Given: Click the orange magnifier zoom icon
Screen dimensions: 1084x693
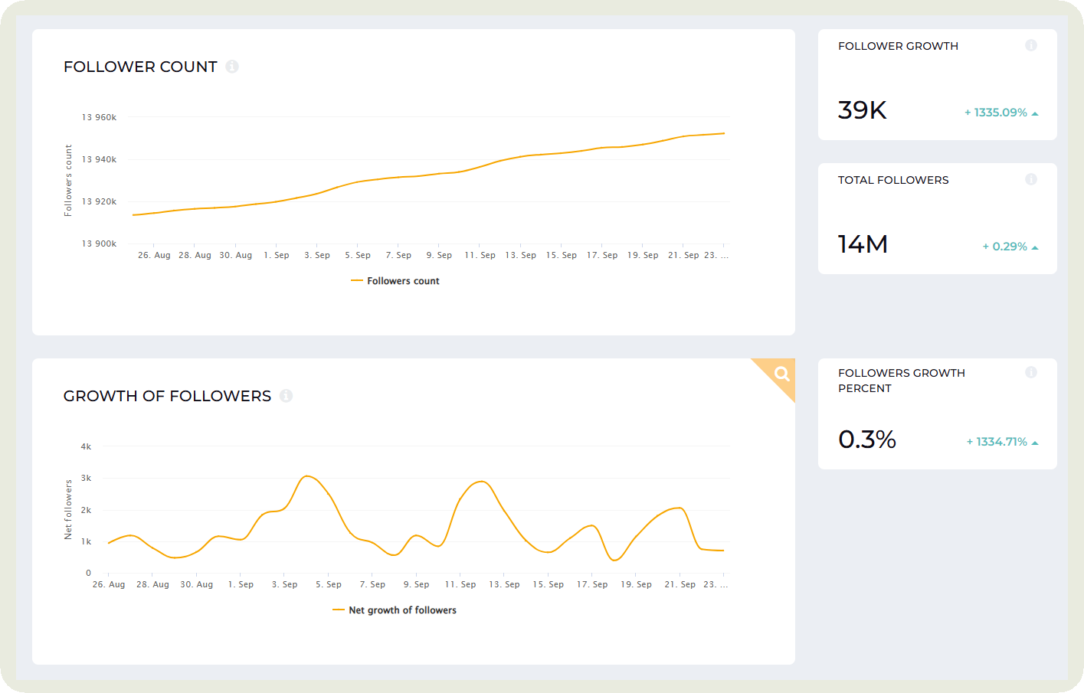Looking at the screenshot, I should [781, 374].
